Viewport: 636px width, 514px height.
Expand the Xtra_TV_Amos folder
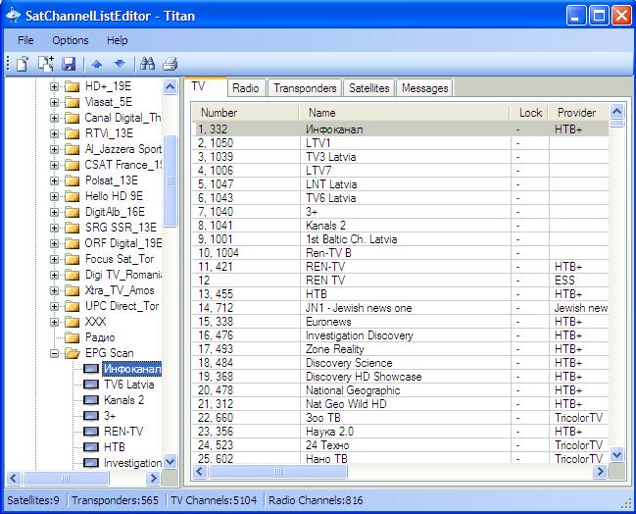tap(54, 290)
